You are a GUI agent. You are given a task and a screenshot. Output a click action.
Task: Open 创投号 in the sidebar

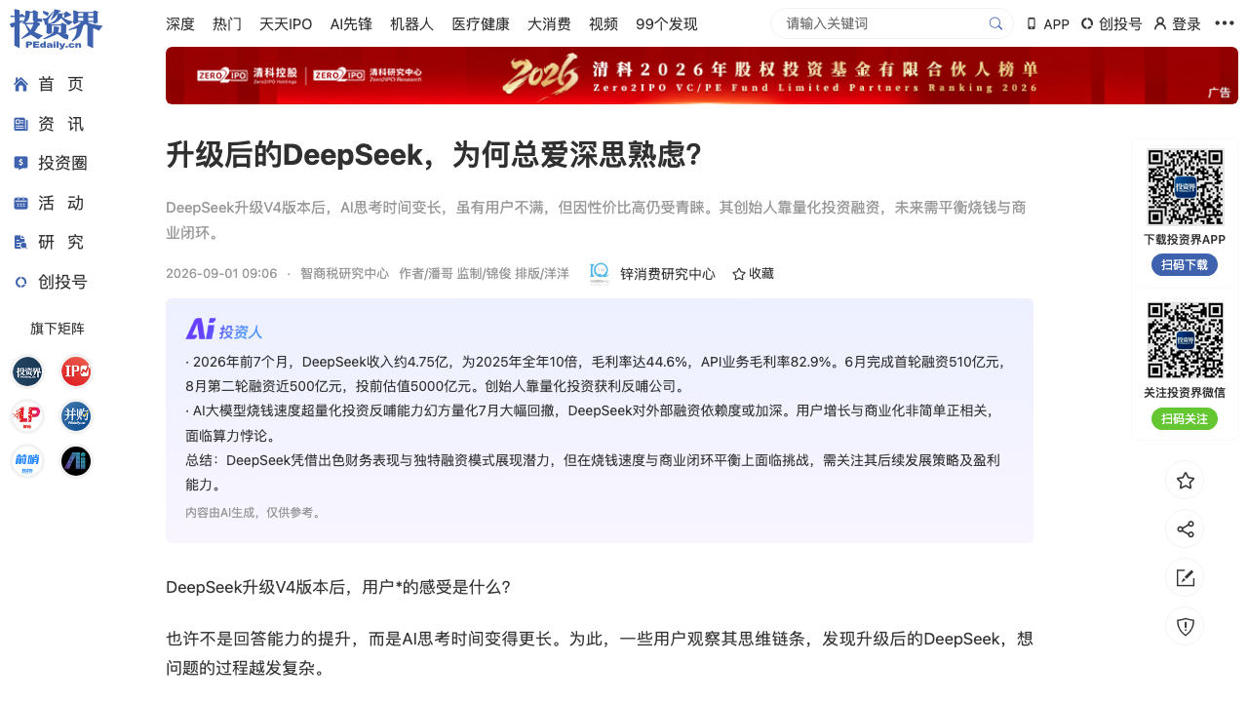point(51,283)
